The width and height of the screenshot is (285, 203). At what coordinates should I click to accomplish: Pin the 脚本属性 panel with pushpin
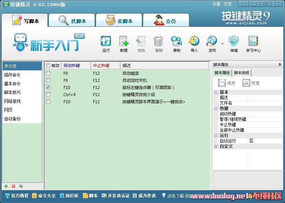(280, 65)
